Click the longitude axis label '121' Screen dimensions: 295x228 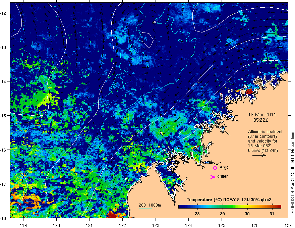coord(90,225)
